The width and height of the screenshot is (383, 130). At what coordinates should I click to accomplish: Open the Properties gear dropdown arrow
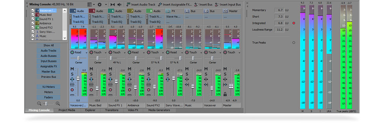106,4
